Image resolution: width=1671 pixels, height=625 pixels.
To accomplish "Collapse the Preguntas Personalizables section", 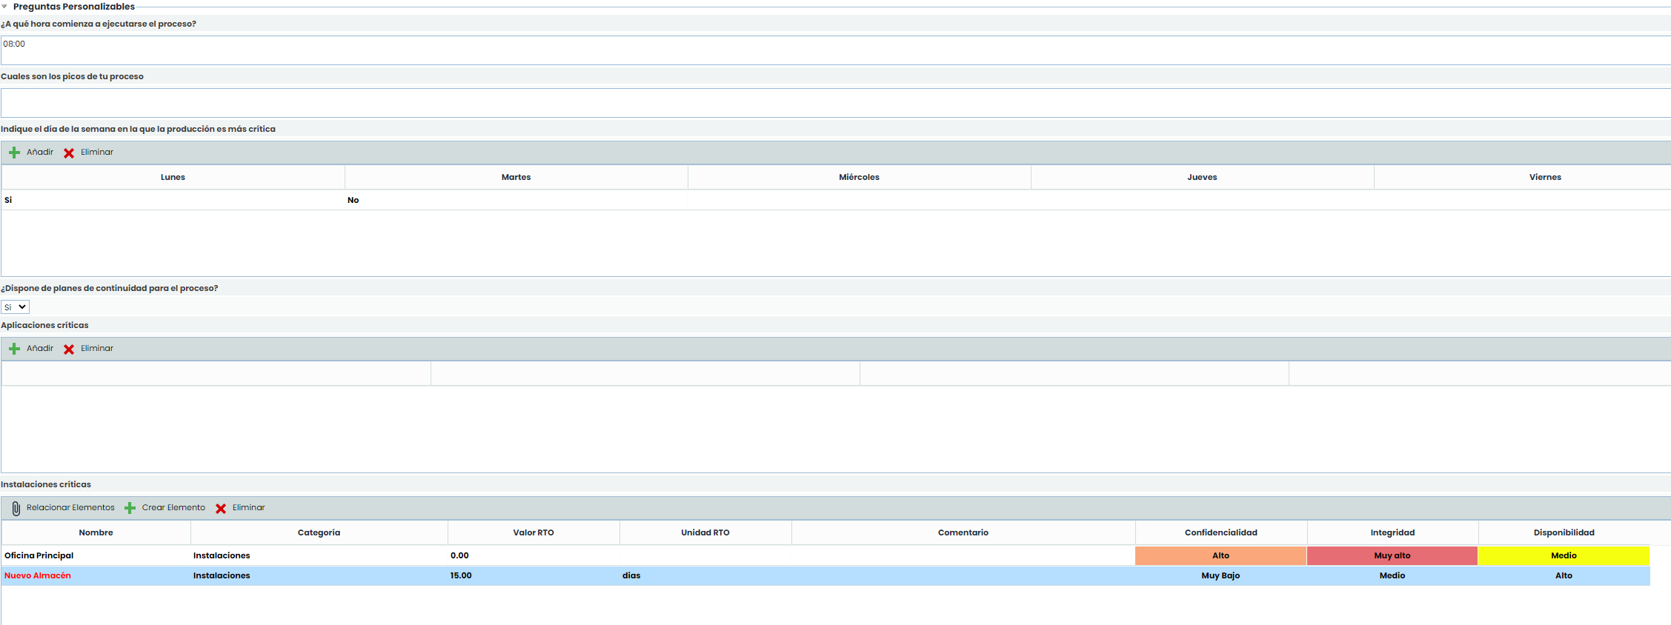I will [4, 7].
